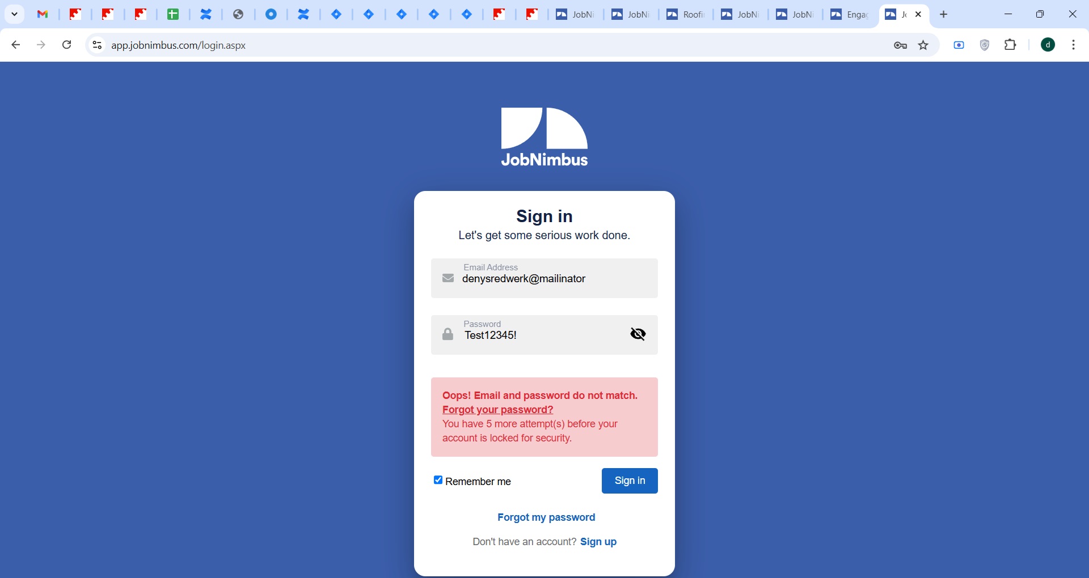
Task: Click the blue screen recorder extension icon
Action: coord(959,45)
